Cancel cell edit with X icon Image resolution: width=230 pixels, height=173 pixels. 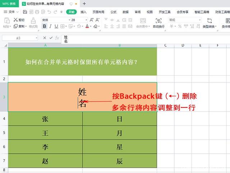tap(44, 38)
